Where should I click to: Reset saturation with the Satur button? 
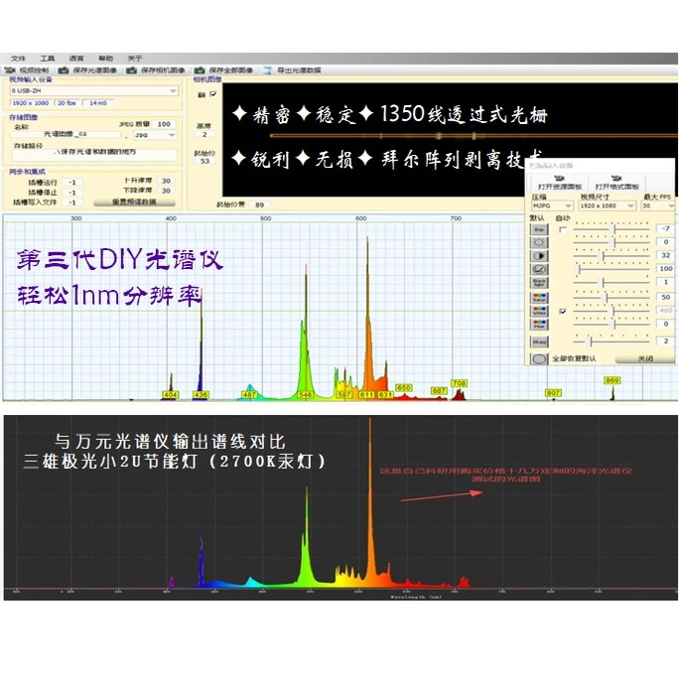(x=539, y=298)
